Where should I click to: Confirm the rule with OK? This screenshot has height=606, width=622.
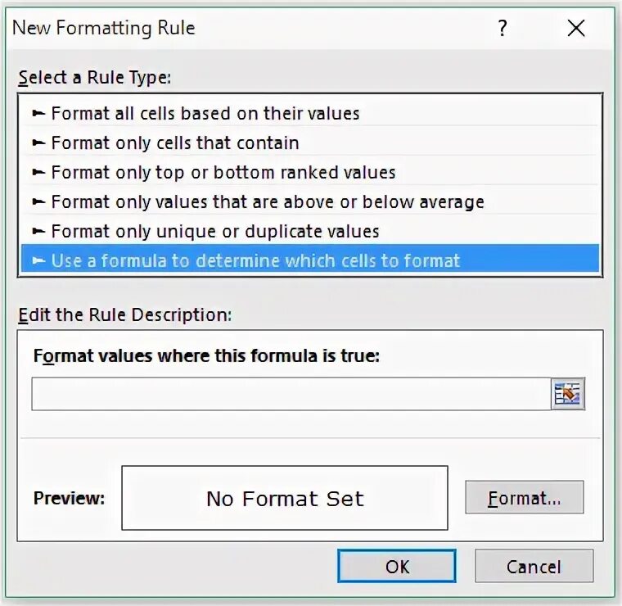[397, 566]
